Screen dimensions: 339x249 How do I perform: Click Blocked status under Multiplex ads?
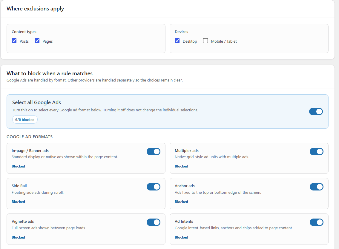click(181, 166)
